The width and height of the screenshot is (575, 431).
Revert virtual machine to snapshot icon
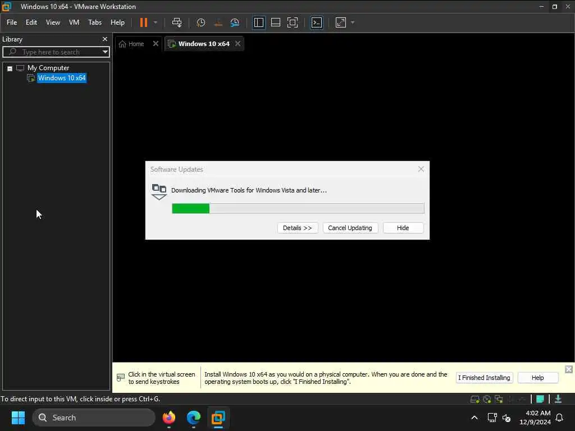(218, 22)
